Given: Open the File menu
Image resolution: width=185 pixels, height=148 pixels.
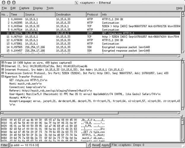Looking at the screenshot, I should [x=4, y=8].
